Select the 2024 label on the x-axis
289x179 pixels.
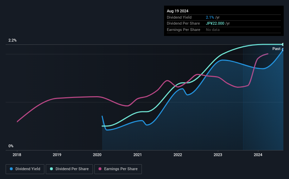(258, 155)
